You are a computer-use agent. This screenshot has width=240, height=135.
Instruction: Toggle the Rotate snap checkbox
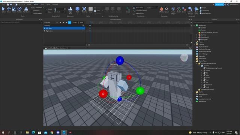click(46, 9)
